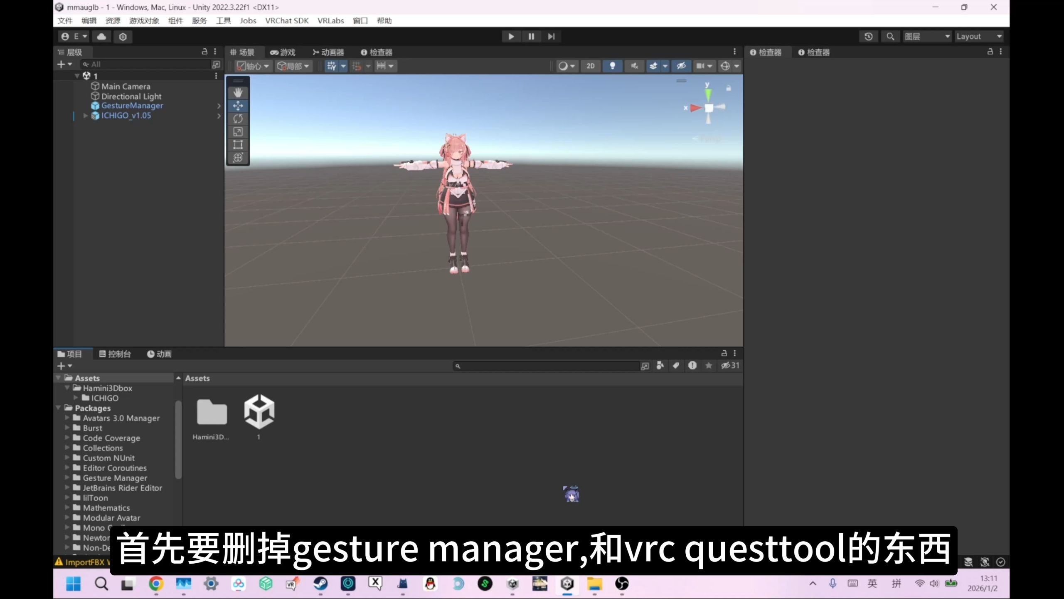This screenshot has height=599, width=1064.
Task: Open the account dropdown button
Action: 74,37
